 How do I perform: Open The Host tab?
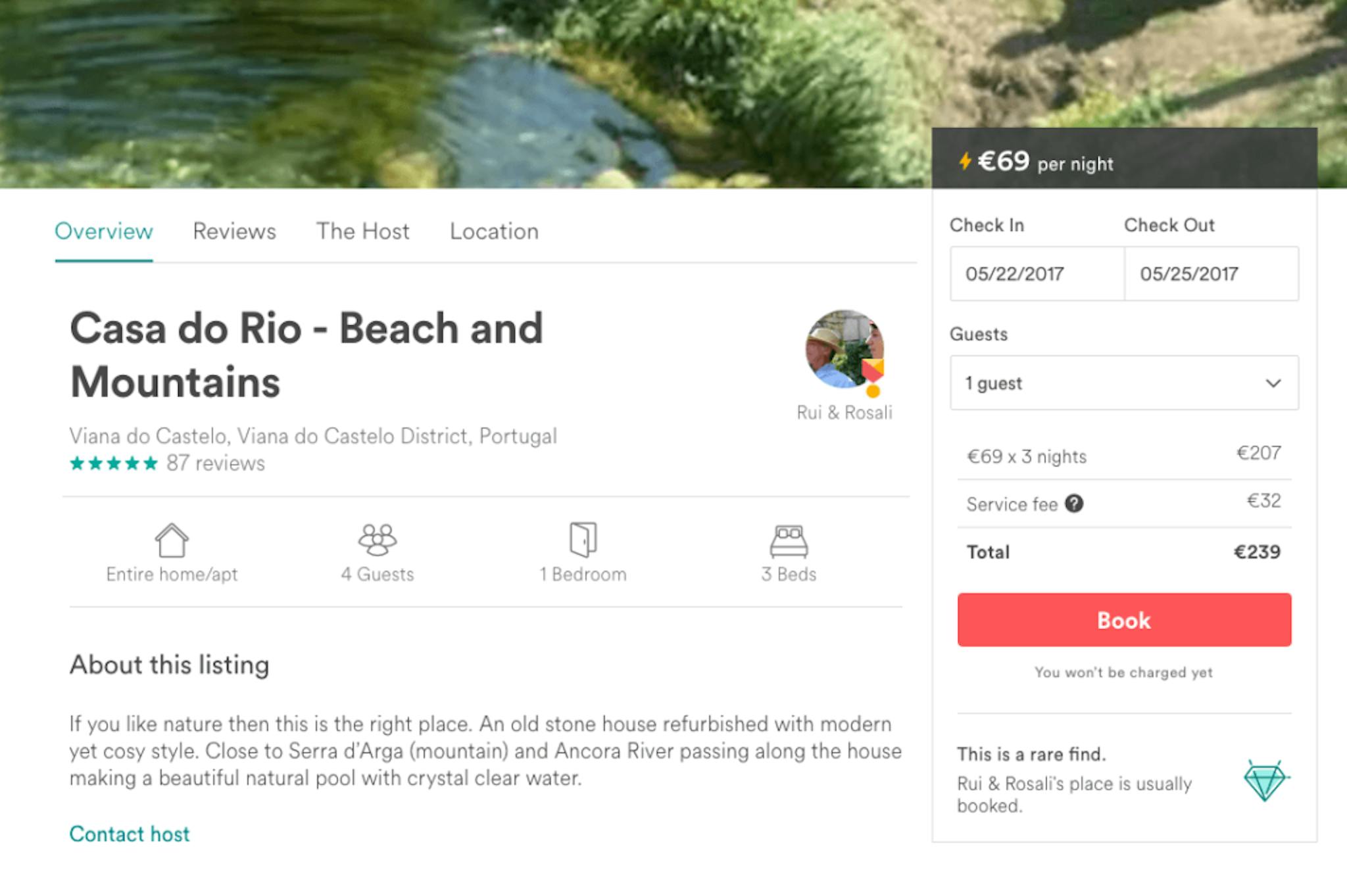(362, 231)
